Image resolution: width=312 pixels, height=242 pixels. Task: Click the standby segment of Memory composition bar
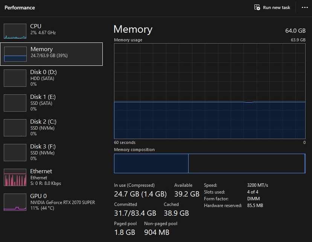coord(247,163)
